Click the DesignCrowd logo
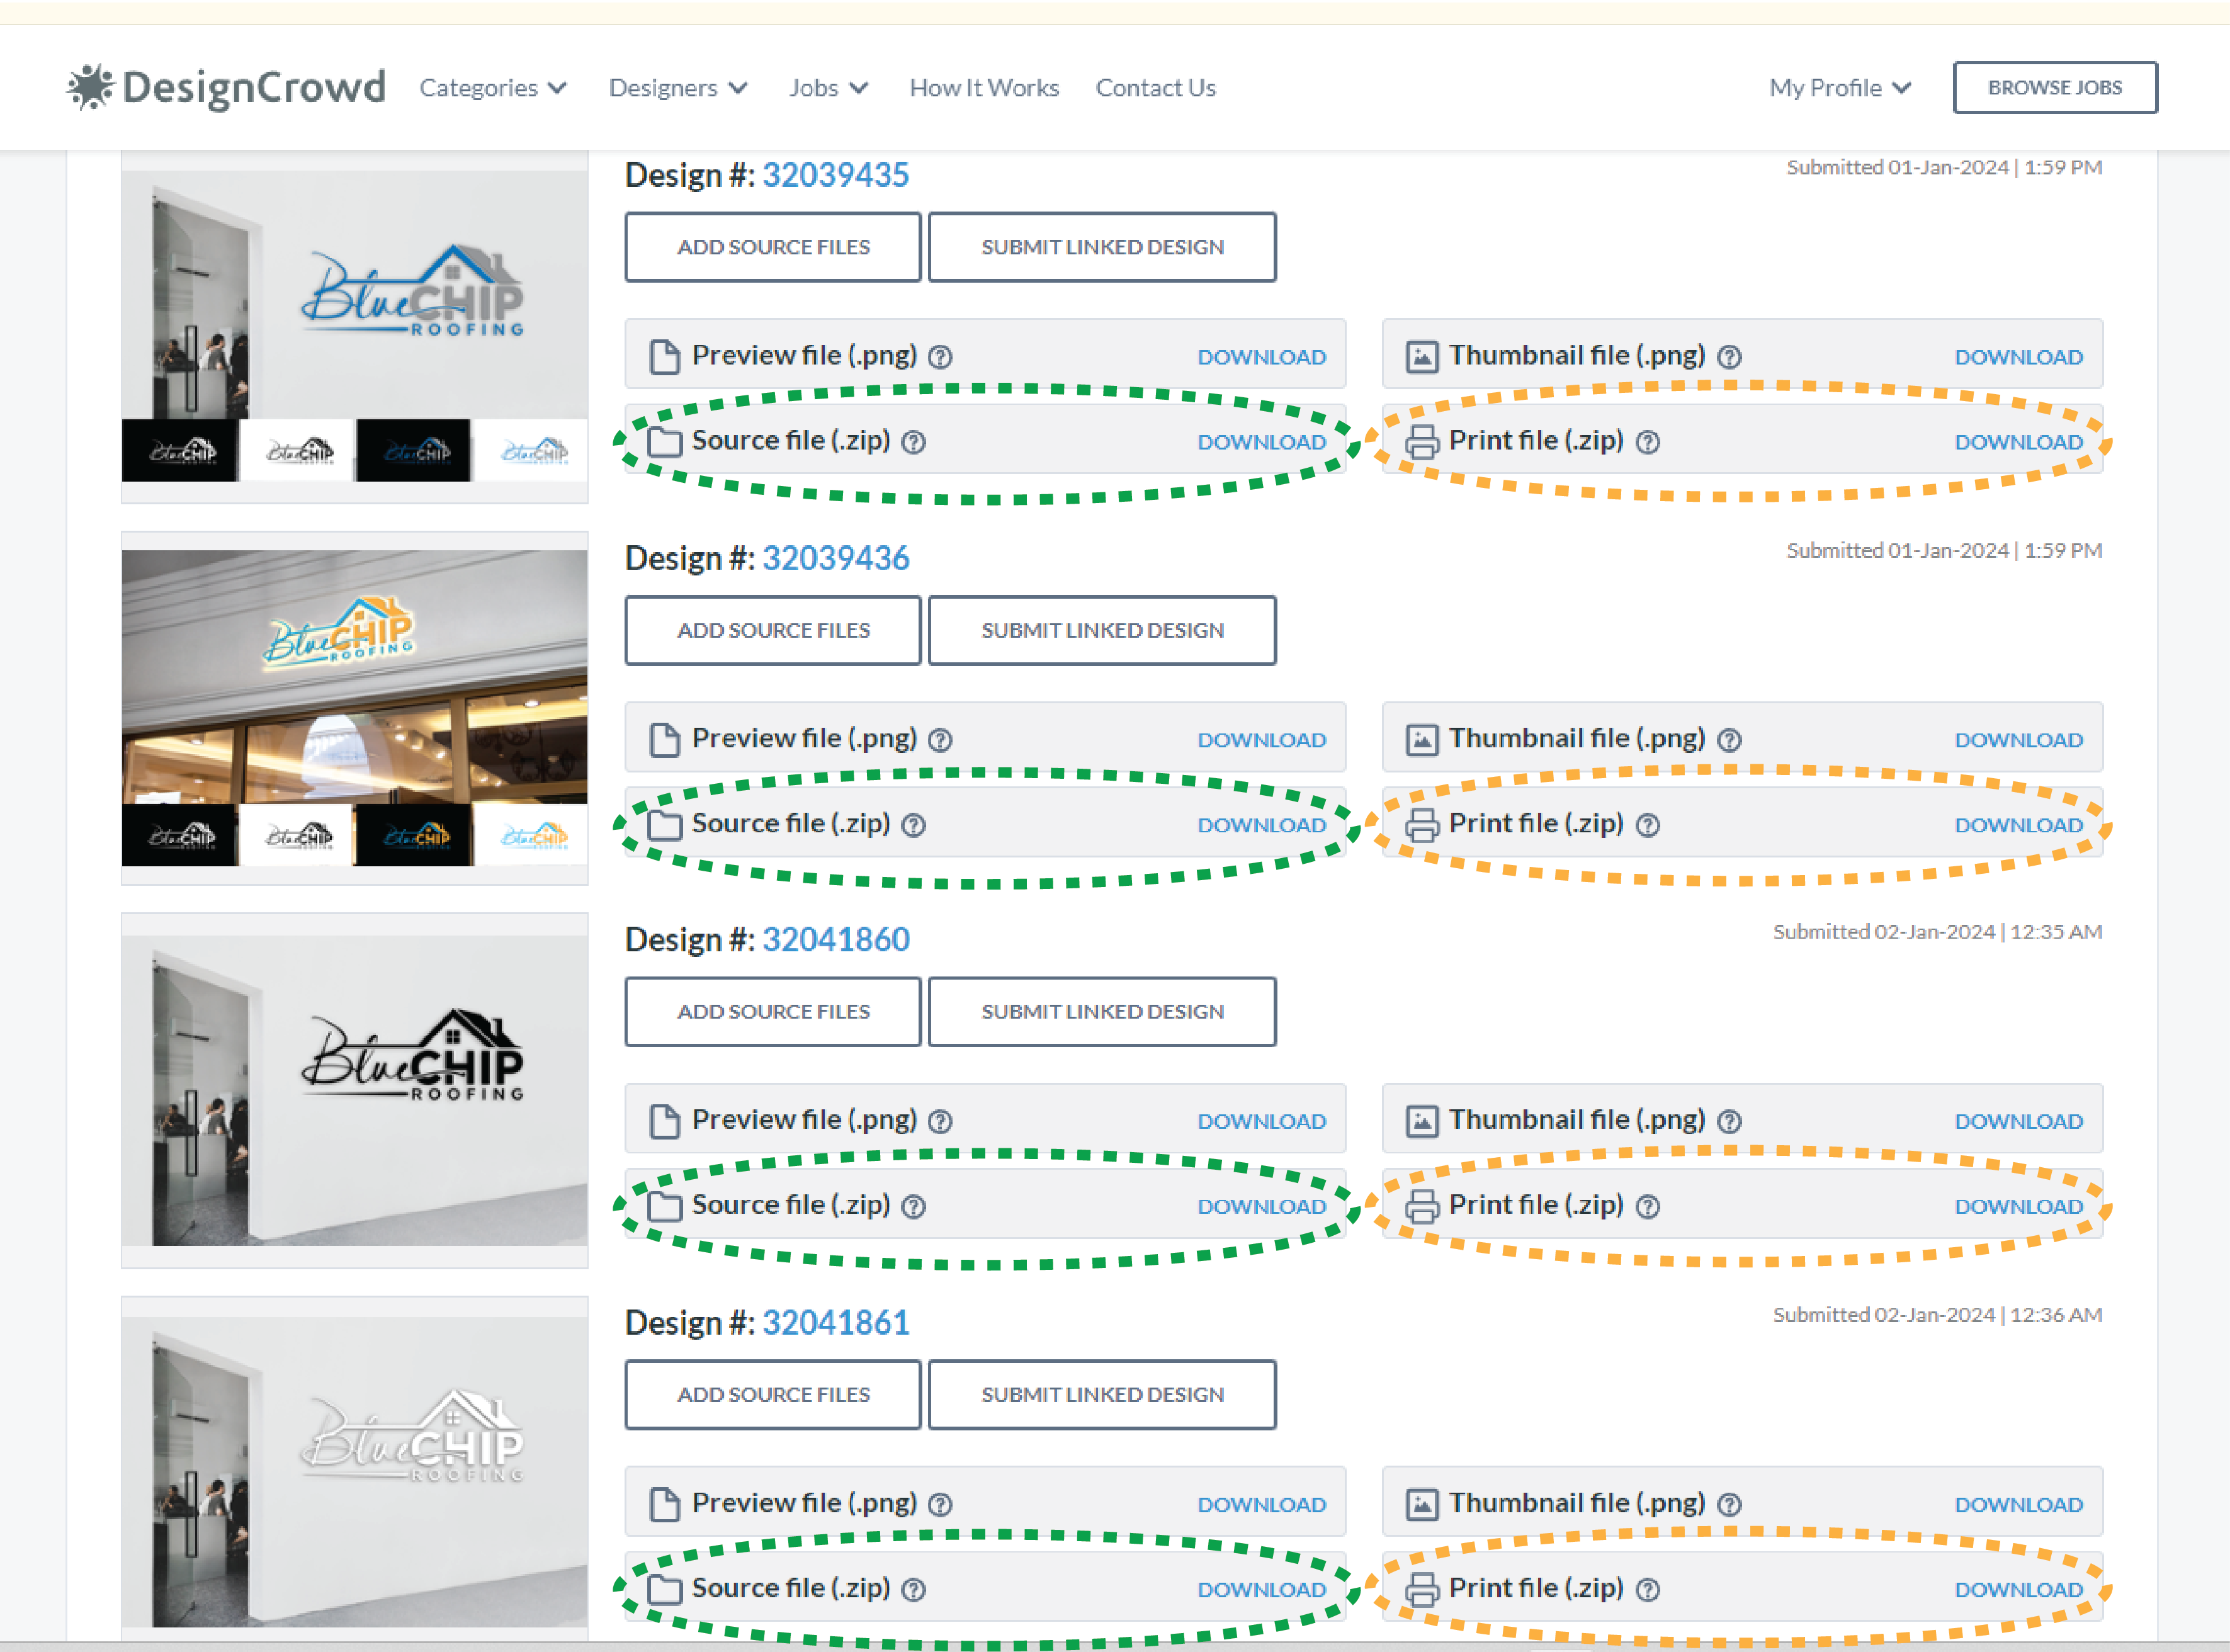Viewport: 2230px width, 1652px height. pos(226,88)
